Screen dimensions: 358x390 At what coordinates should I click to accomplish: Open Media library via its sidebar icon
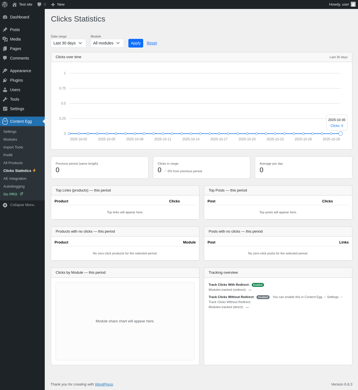tap(5, 39)
